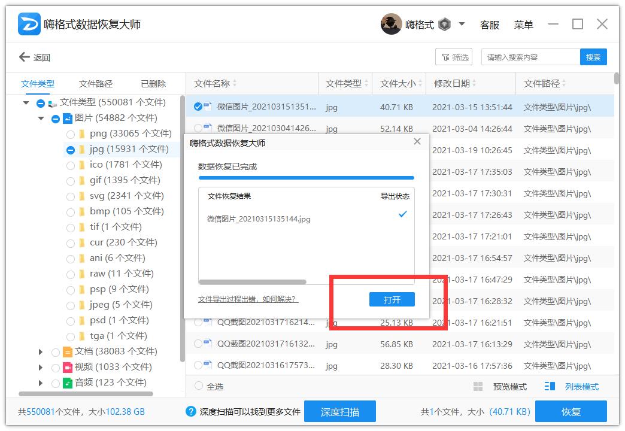Toggle the jpg folder selection circle
This screenshot has height=431, width=625.
point(71,150)
